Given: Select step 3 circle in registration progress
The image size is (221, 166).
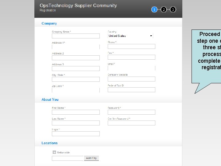Looking at the screenshot, I should click(173, 10).
